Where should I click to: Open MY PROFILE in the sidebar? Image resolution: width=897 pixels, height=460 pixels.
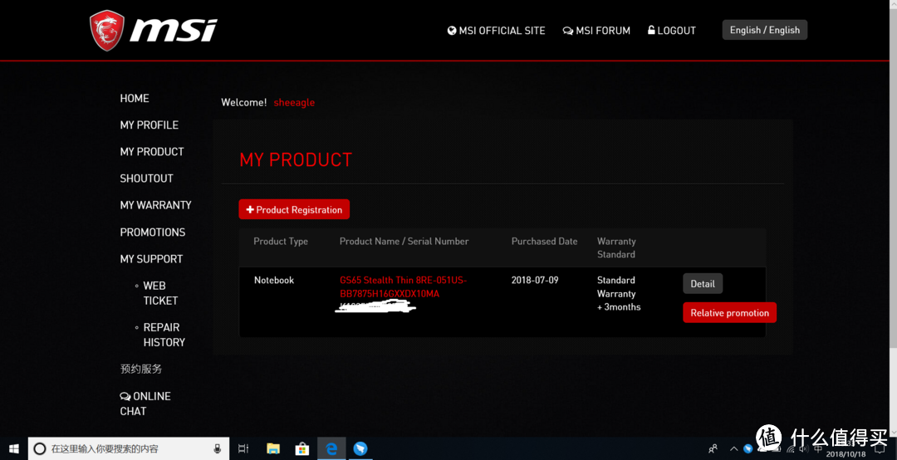pos(149,125)
